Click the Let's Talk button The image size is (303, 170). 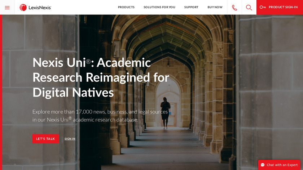(x=45, y=139)
